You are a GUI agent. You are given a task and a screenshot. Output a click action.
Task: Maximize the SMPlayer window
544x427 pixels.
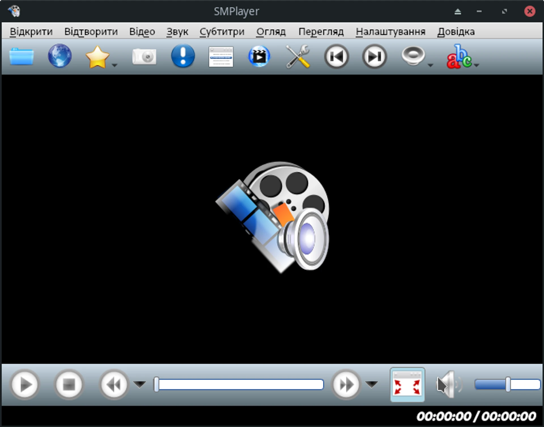[504, 11]
